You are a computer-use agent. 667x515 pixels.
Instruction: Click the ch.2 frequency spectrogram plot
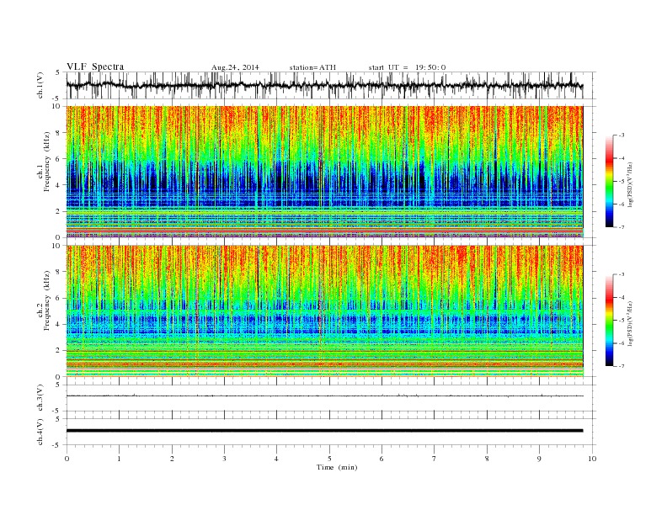pyautogui.click(x=324, y=311)
